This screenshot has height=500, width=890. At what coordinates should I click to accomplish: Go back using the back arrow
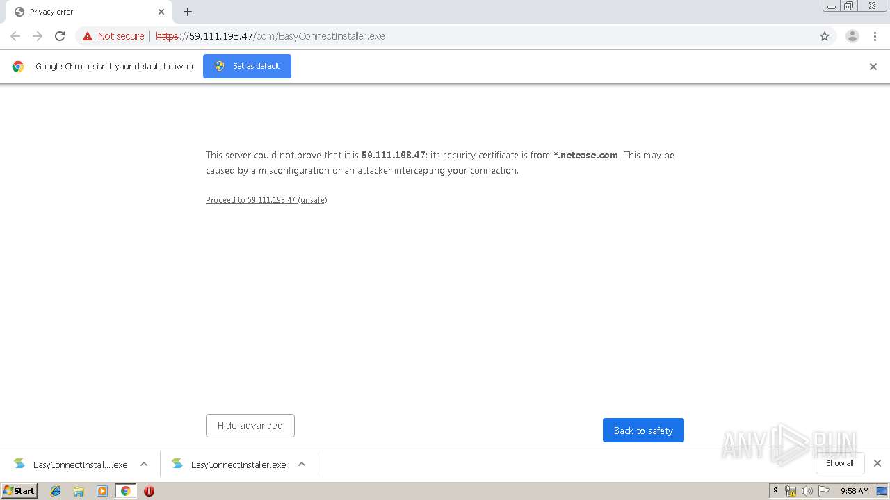[x=15, y=36]
